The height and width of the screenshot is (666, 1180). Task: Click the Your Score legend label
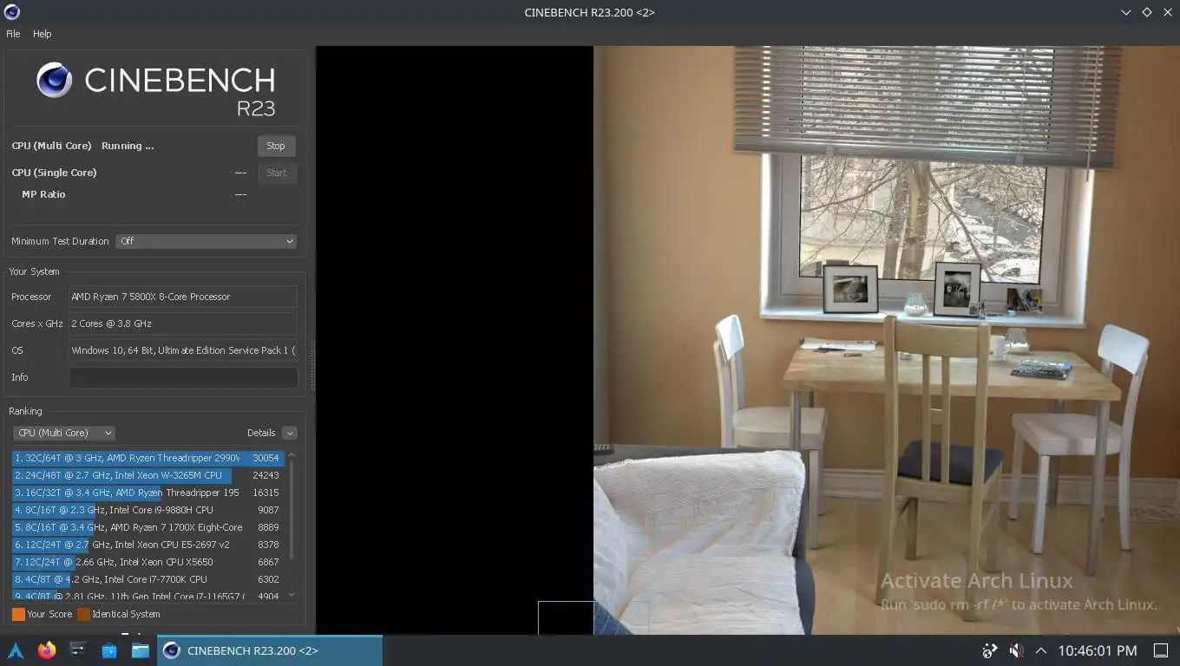coord(49,614)
